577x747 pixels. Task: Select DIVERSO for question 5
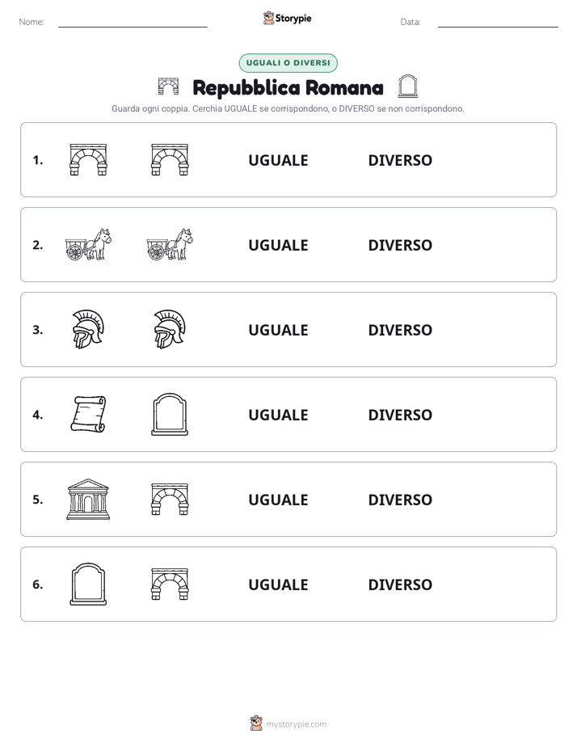(400, 500)
